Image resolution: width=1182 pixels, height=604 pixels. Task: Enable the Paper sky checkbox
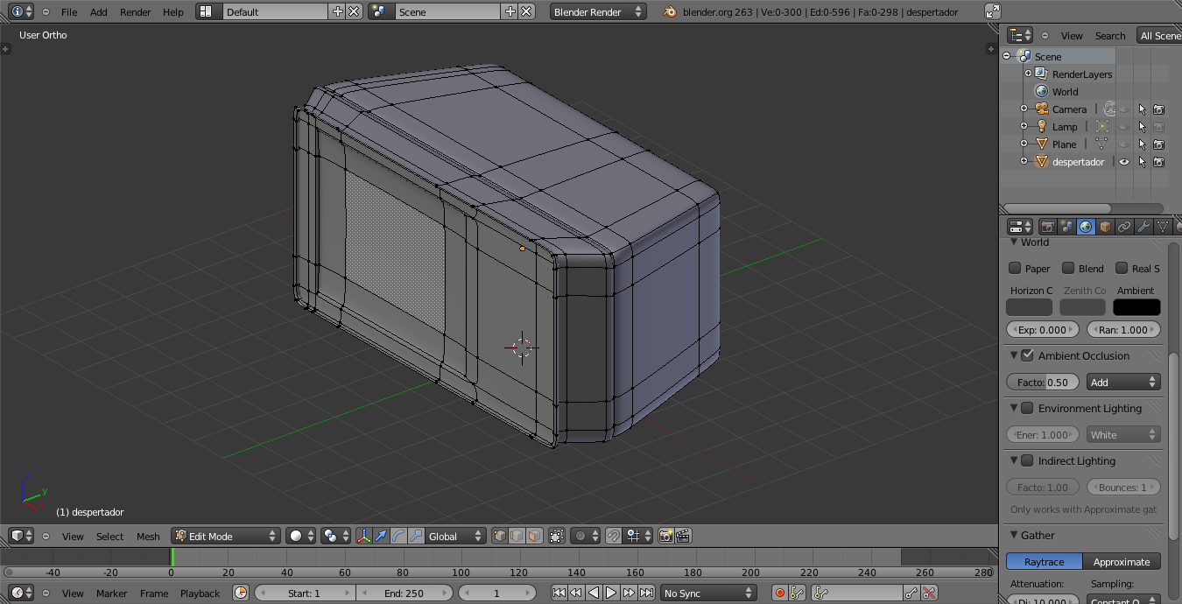point(1015,268)
